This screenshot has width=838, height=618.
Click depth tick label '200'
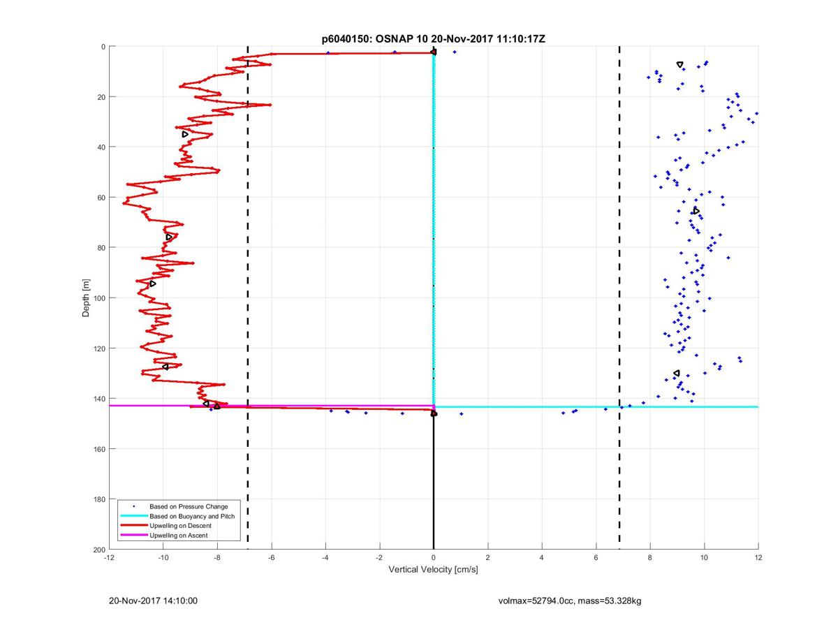pyautogui.click(x=99, y=550)
